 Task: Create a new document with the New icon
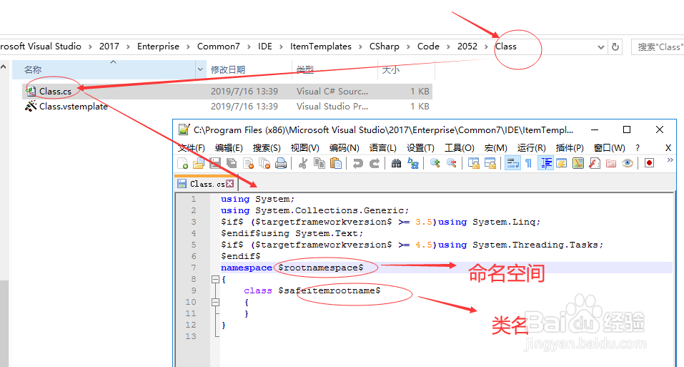point(183,163)
